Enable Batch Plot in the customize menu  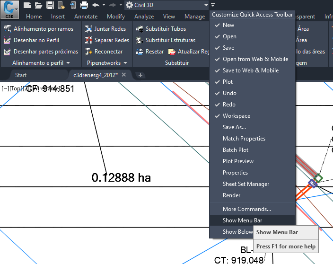coord(252,150)
